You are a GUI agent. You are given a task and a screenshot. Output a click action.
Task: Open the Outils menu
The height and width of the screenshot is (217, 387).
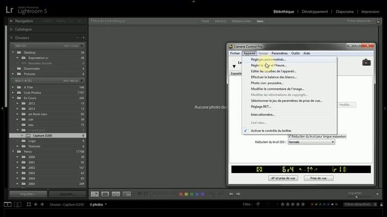295,53
